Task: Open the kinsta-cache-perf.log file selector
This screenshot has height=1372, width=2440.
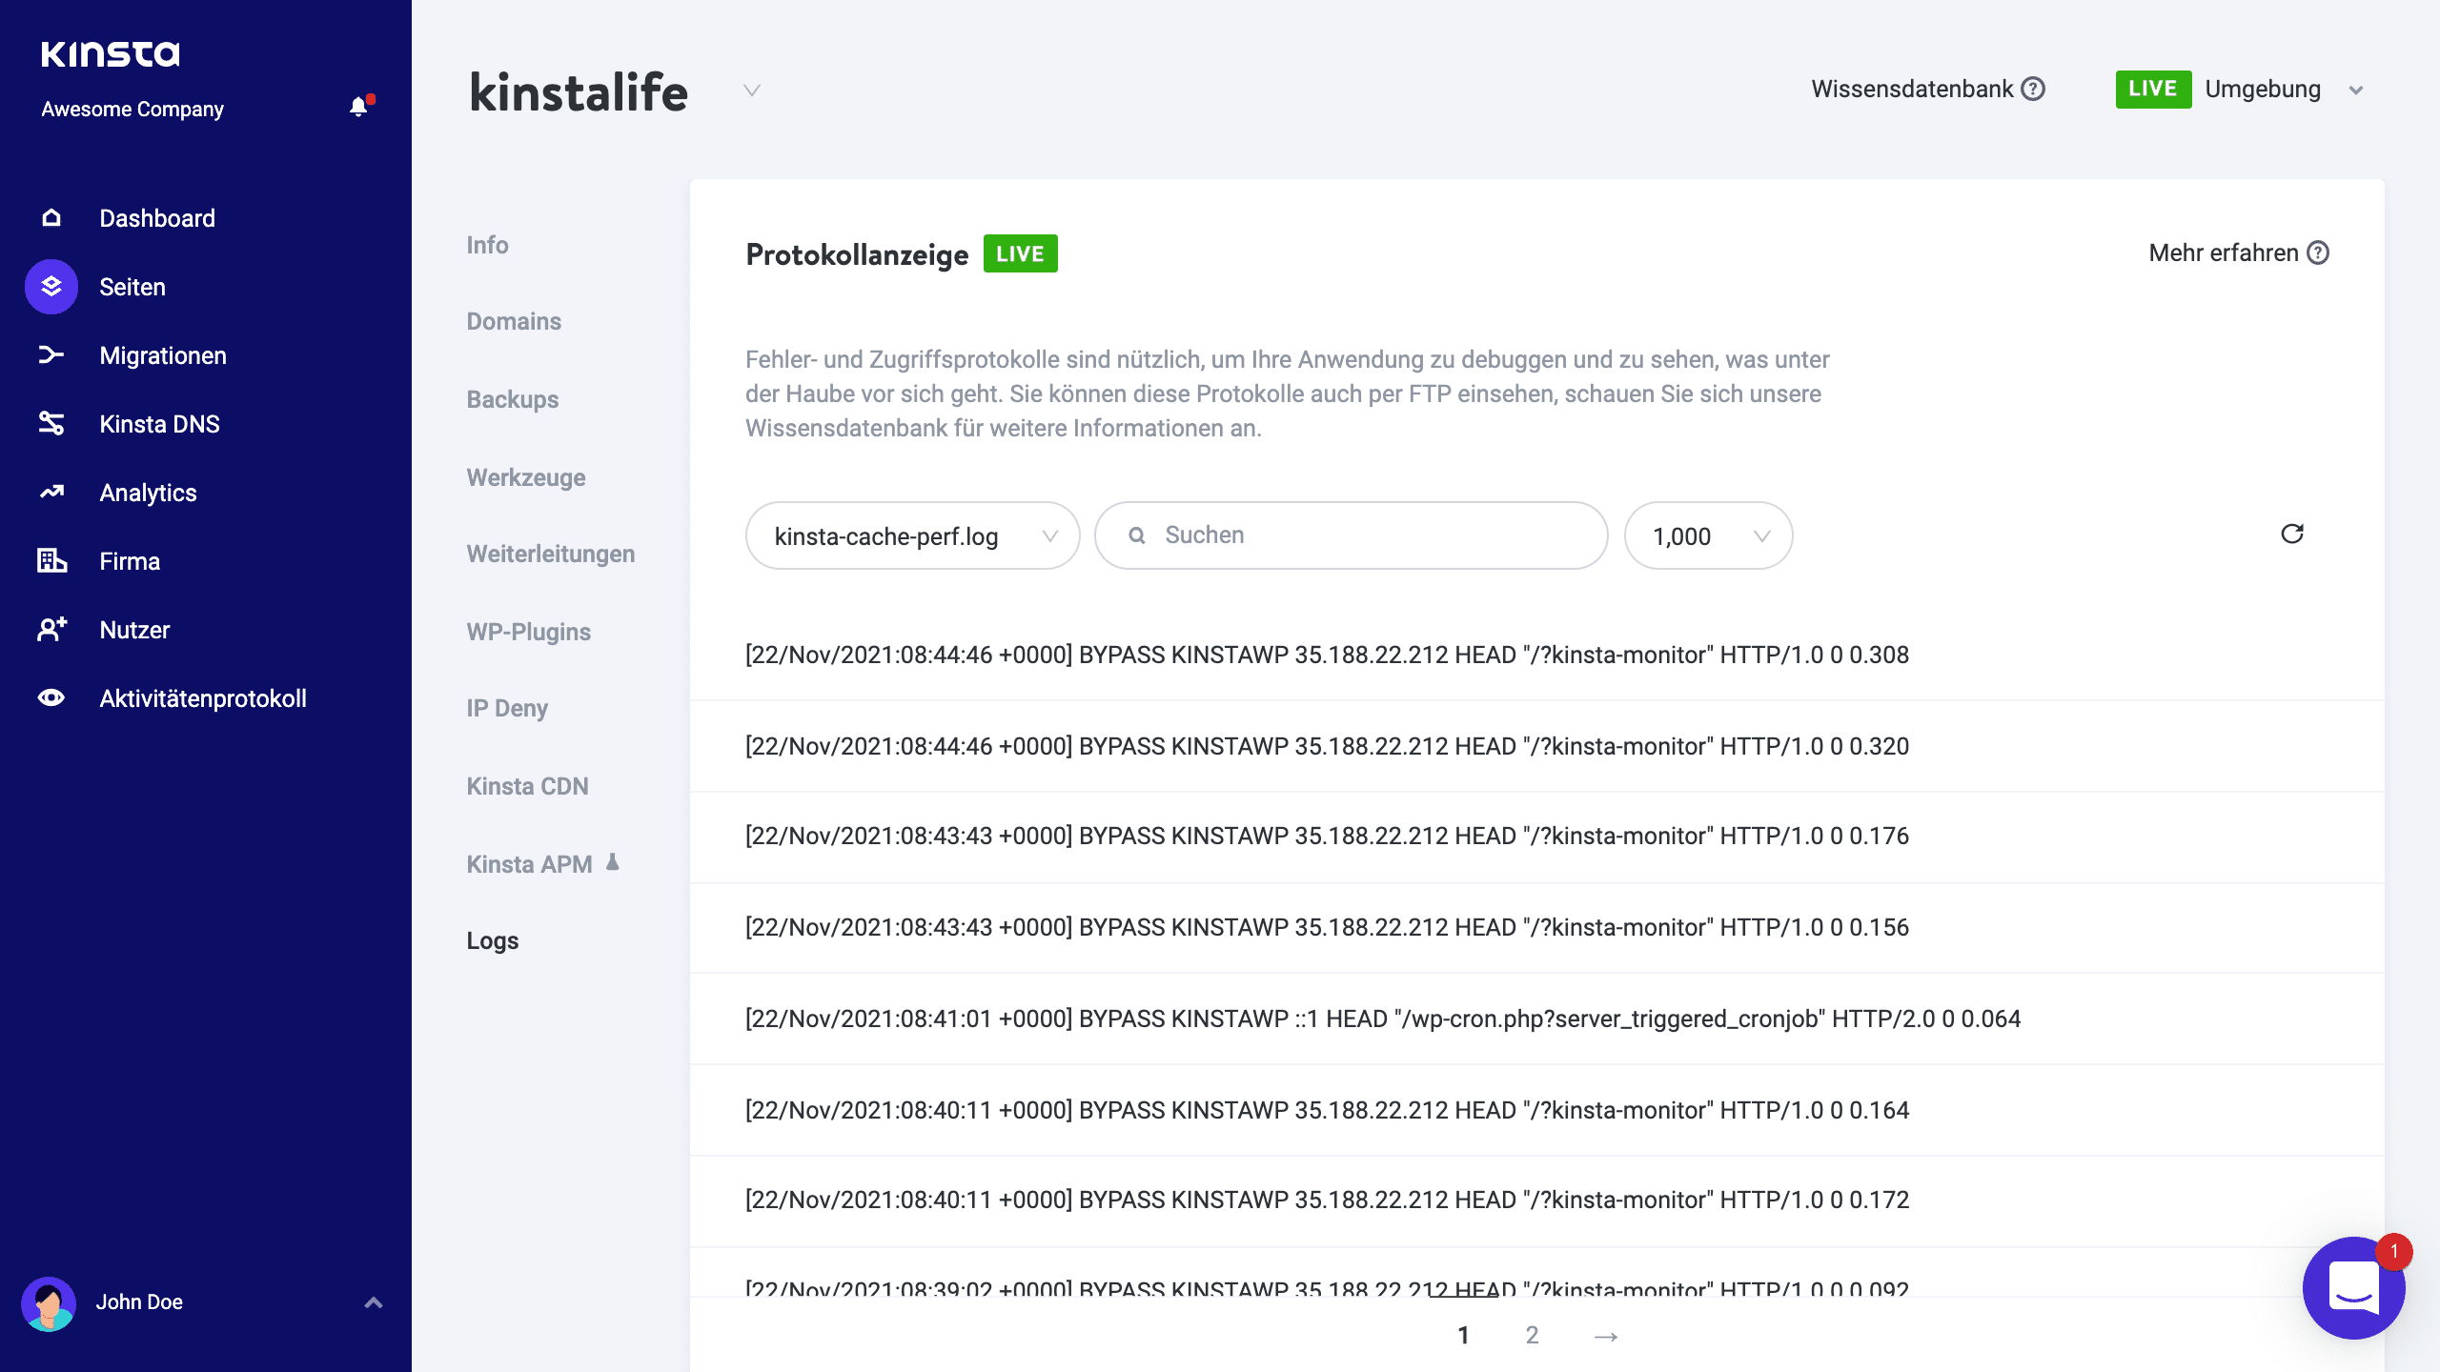Action: point(912,535)
